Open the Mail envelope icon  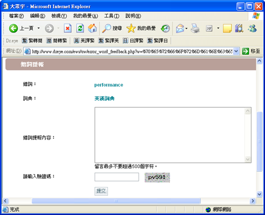coord(180,29)
